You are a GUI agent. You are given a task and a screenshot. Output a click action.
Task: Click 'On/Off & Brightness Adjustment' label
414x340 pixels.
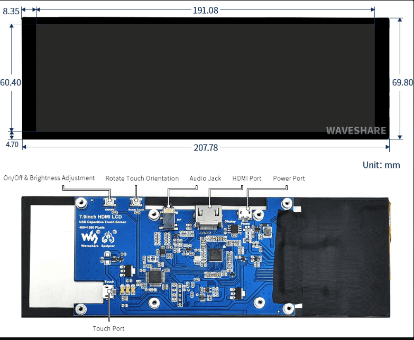[49, 178]
